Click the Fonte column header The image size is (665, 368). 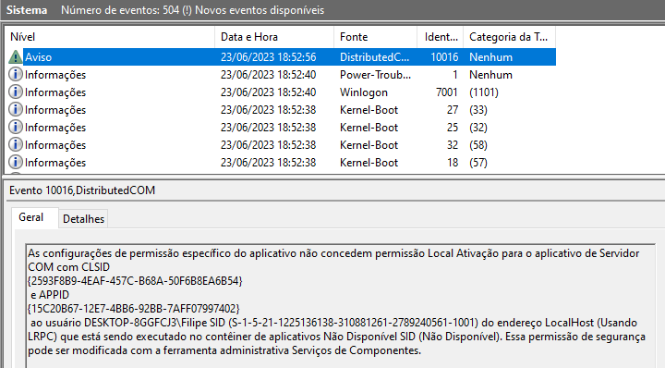(x=375, y=37)
